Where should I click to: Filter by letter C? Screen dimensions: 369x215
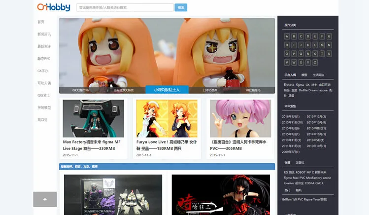(x=301, y=36)
